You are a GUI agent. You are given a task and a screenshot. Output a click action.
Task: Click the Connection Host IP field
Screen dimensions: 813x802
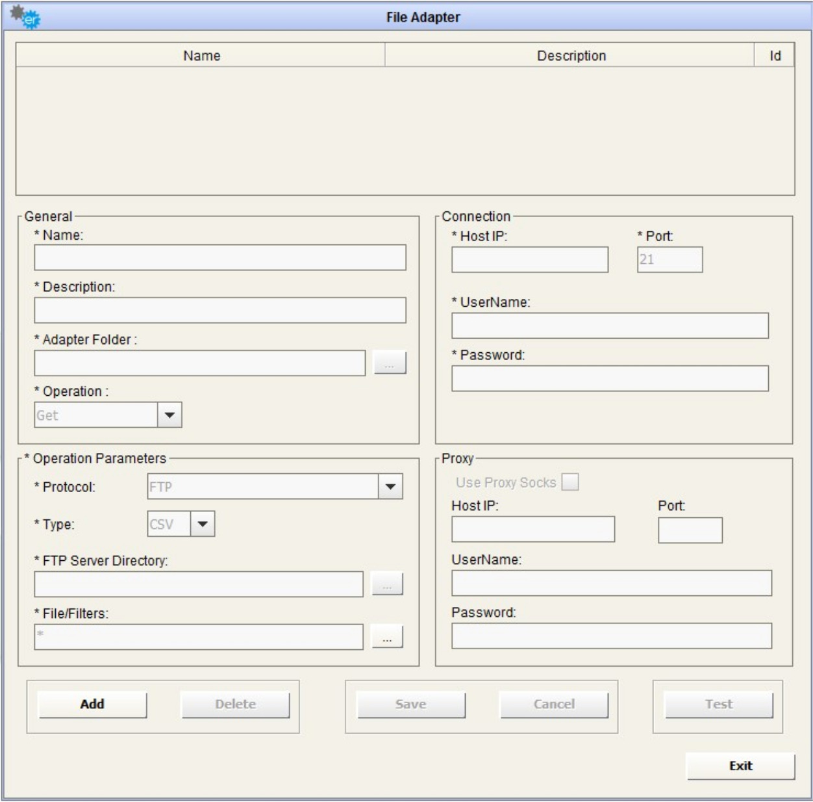pos(529,260)
